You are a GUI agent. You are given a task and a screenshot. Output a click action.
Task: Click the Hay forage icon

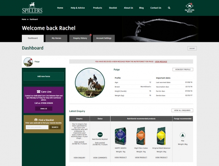[182, 135]
